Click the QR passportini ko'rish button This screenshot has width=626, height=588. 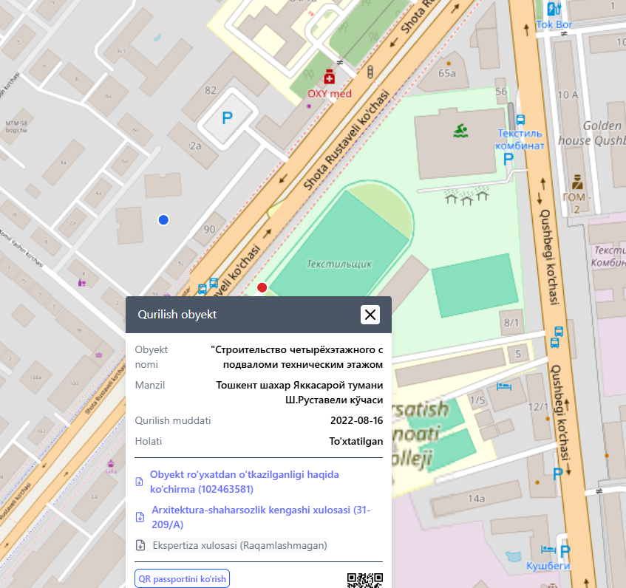182,579
